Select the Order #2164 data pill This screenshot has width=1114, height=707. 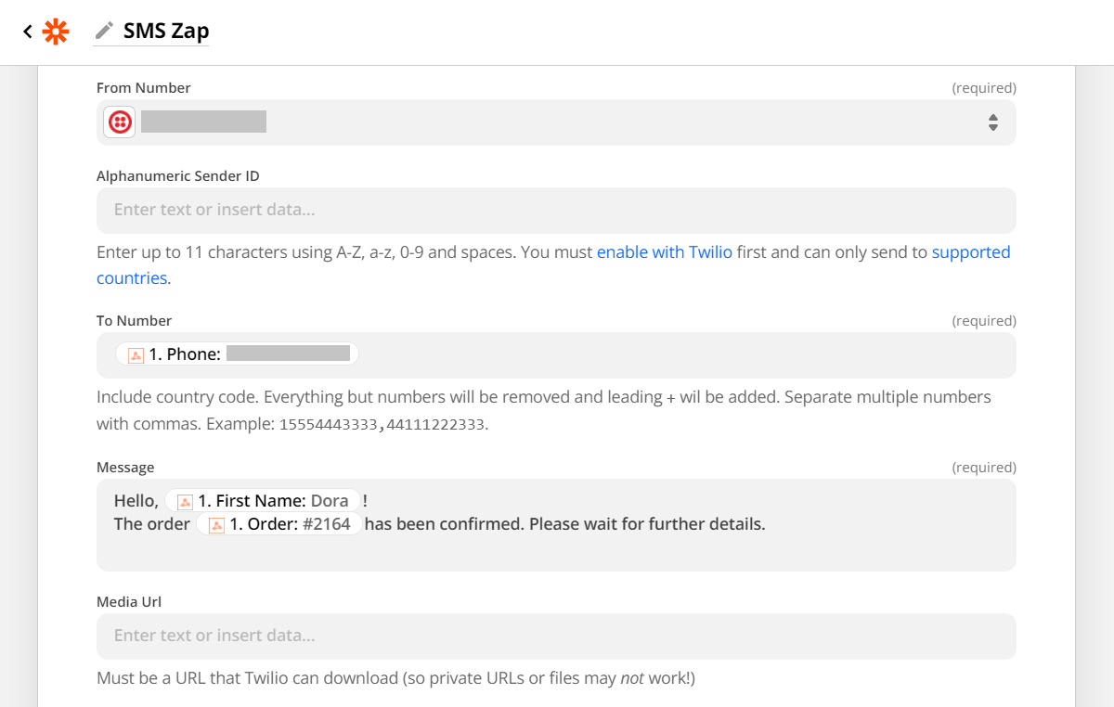[x=278, y=523]
